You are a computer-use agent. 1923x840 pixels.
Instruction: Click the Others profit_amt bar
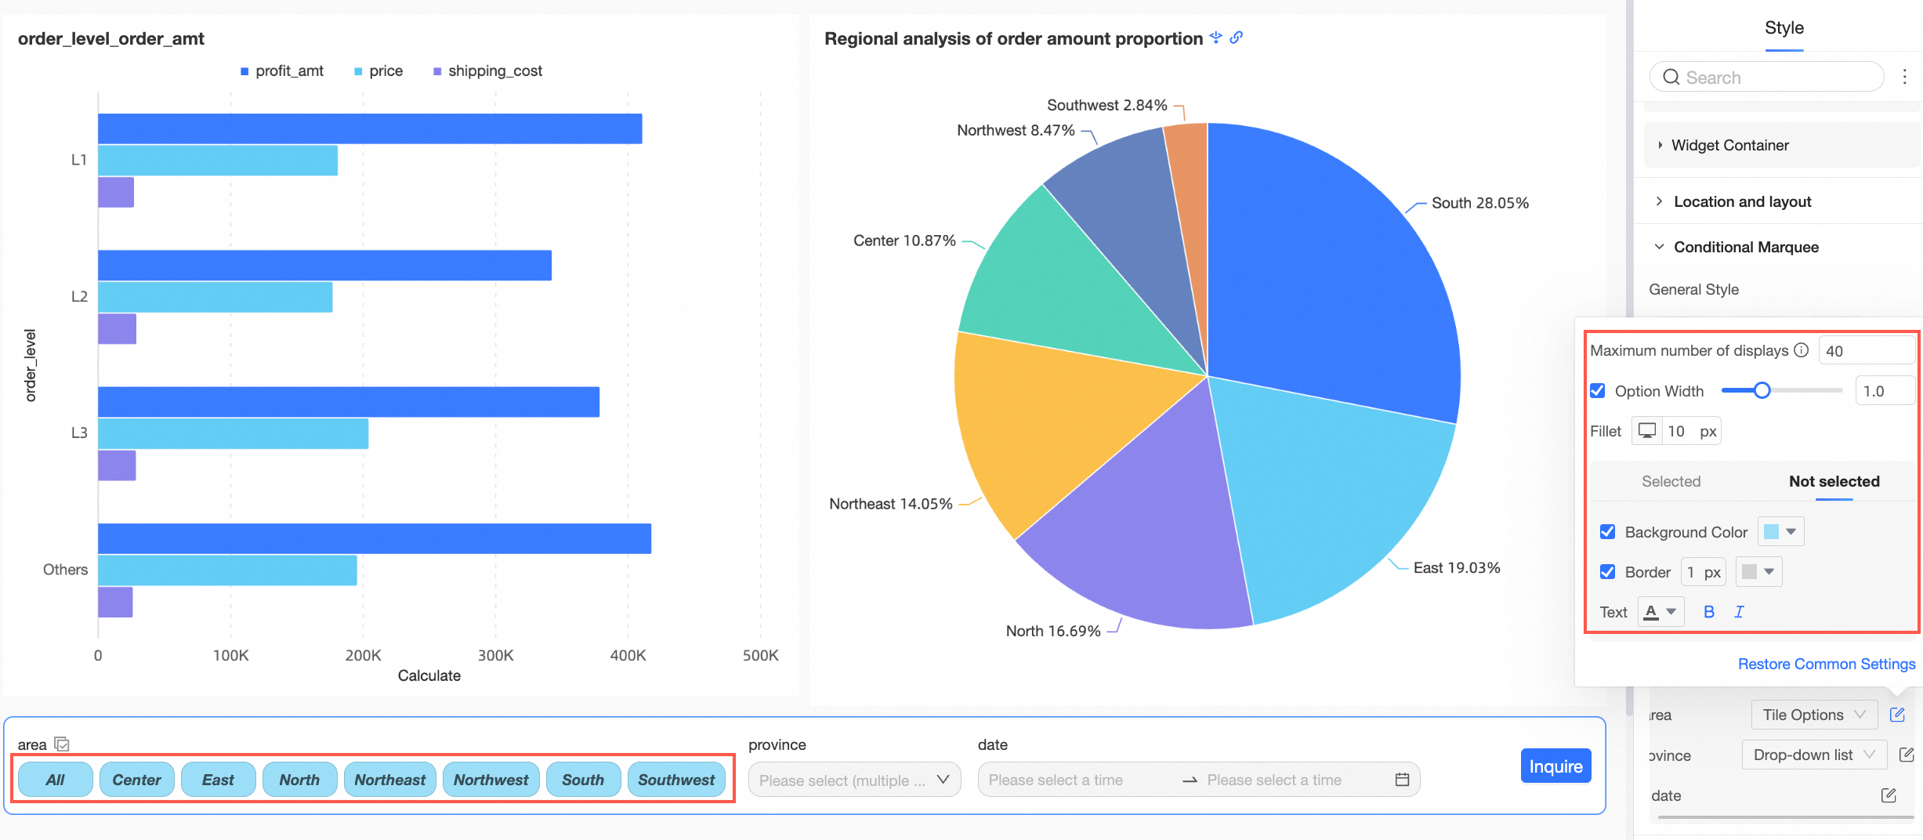coord(375,538)
